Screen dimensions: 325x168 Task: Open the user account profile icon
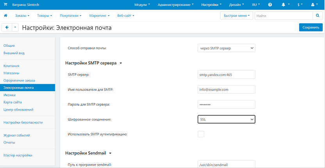click(314, 5)
